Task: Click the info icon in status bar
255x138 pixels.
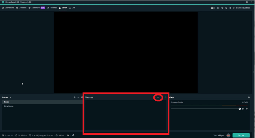Action: (x=73, y=135)
